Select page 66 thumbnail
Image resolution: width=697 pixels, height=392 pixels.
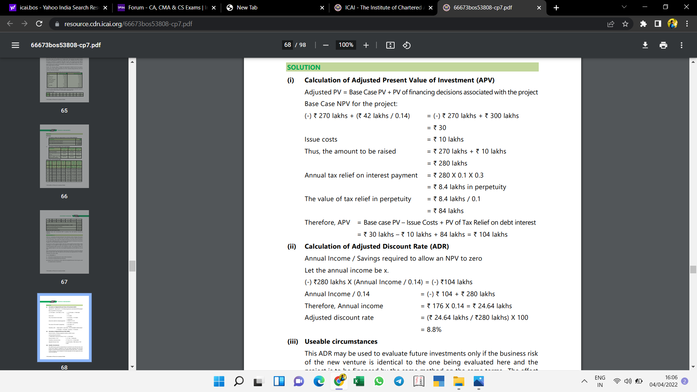64,156
